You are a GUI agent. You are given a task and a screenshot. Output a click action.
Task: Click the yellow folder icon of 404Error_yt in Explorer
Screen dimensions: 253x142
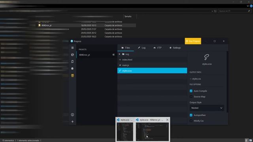(x=40, y=25)
